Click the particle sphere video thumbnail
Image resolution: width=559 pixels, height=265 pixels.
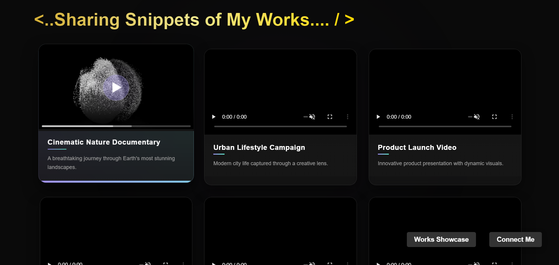point(116,87)
